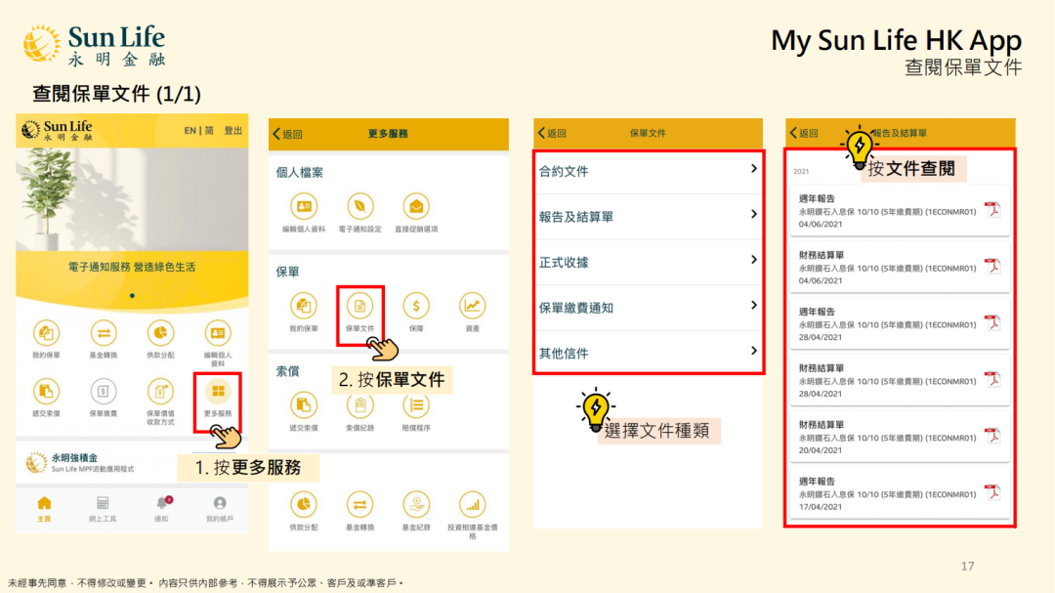Tap the 保障 dollar icon
This screenshot has width=1055, height=593.
[416, 306]
